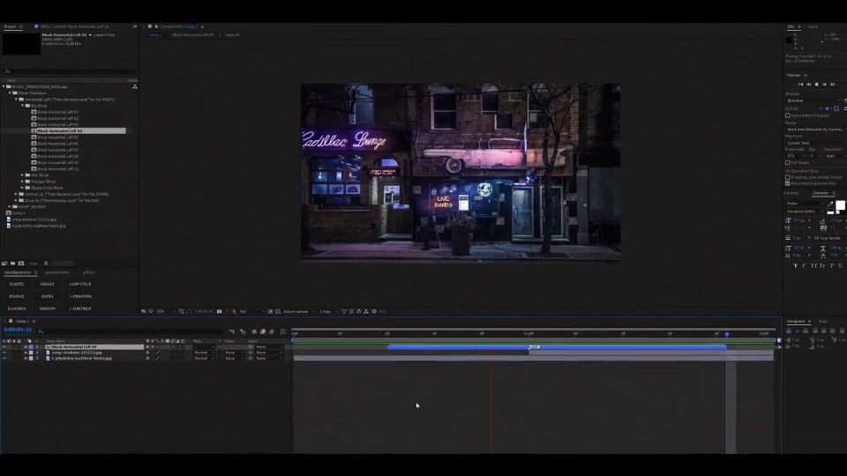Image resolution: width=847 pixels, height=476 pixels.
Task: Open the Libraries tab
Action: pyautogui.click(x=791, y=193)
